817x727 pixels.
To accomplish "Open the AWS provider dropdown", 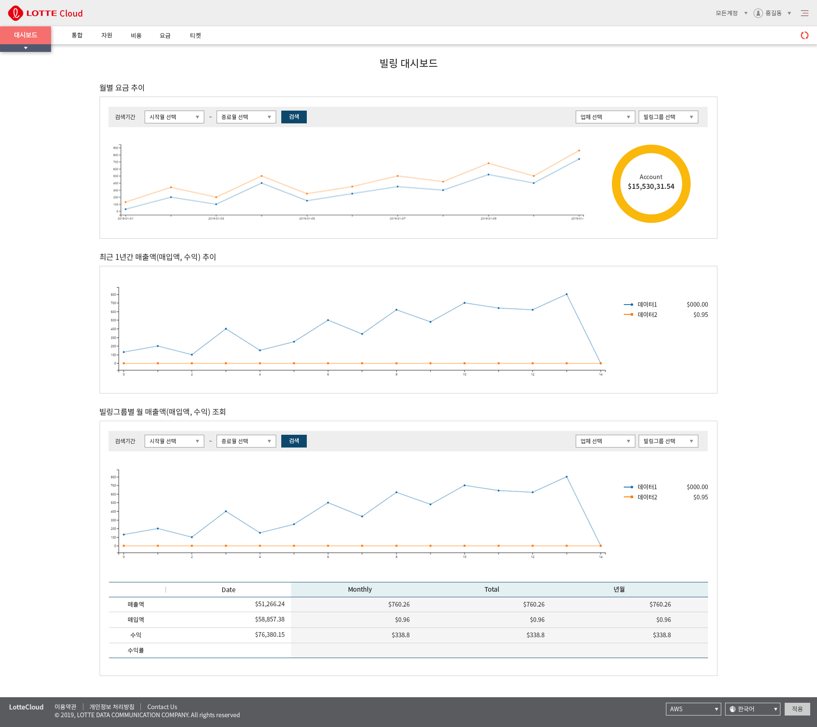I will coord(693,709).
